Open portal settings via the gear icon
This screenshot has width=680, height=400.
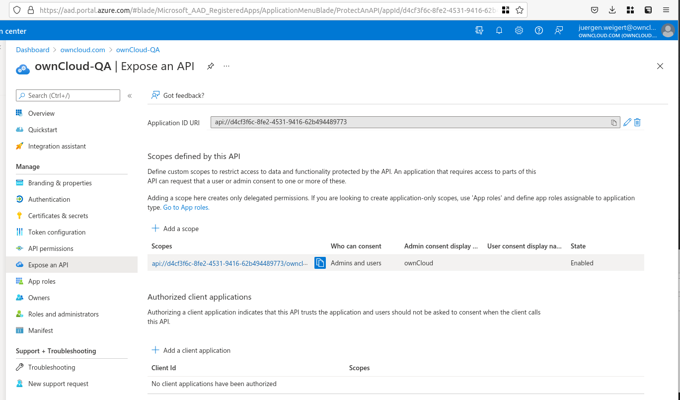click(x=519, y=30)
